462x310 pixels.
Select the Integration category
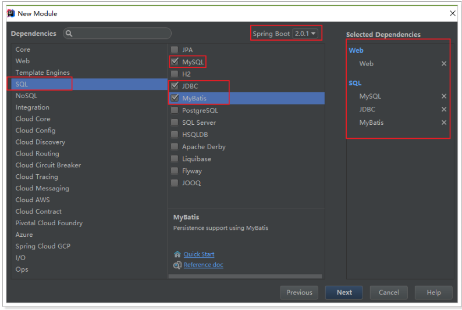pyautogui.click(x=90, y=107)
